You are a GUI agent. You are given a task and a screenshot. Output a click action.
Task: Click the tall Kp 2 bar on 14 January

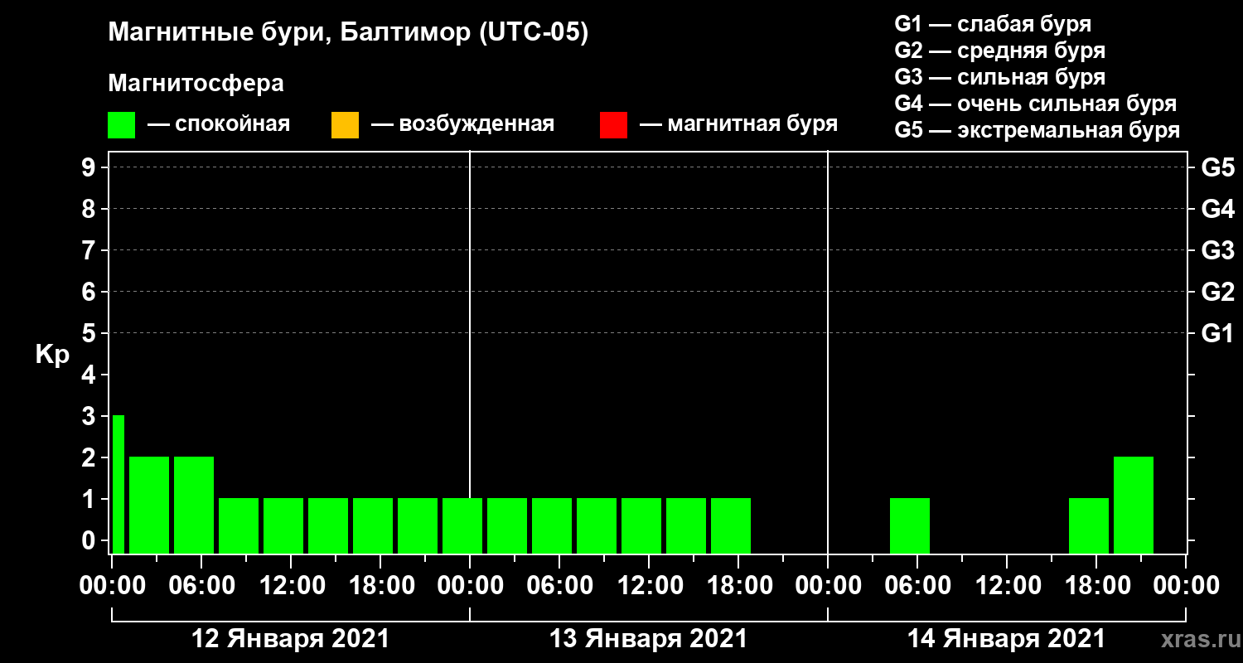(x=1134, y=505)
